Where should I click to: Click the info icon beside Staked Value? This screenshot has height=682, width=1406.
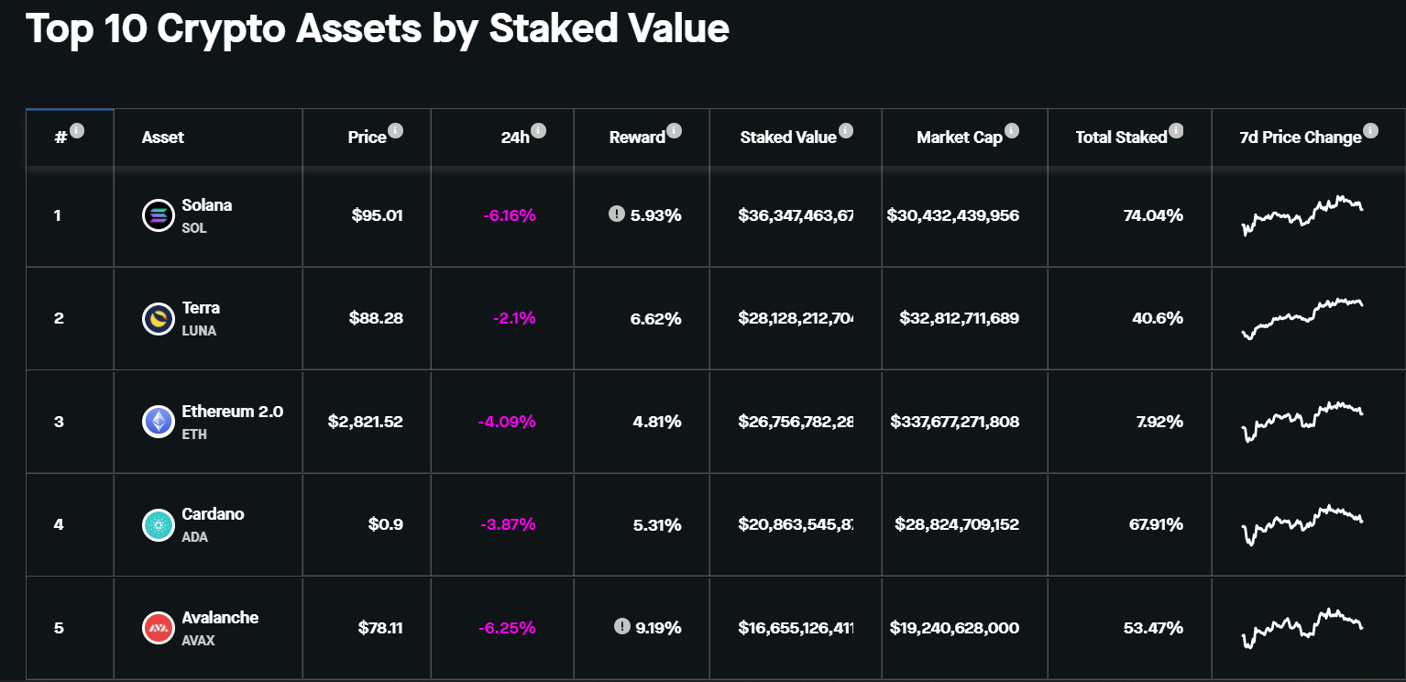[x=846, y=131]
